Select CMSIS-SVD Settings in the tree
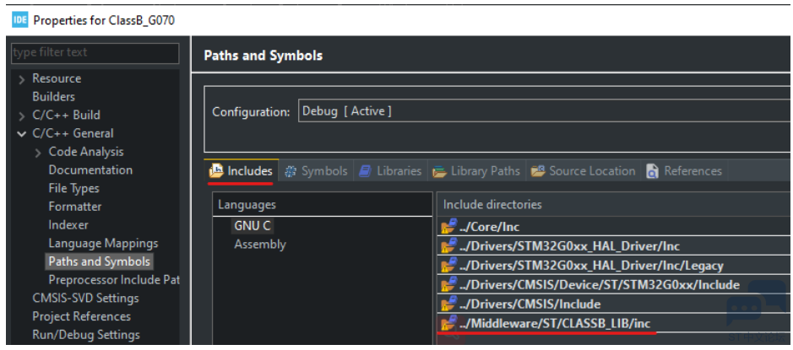Image resolution: width=793 pixels, height=350 pixels. point(85,298)
